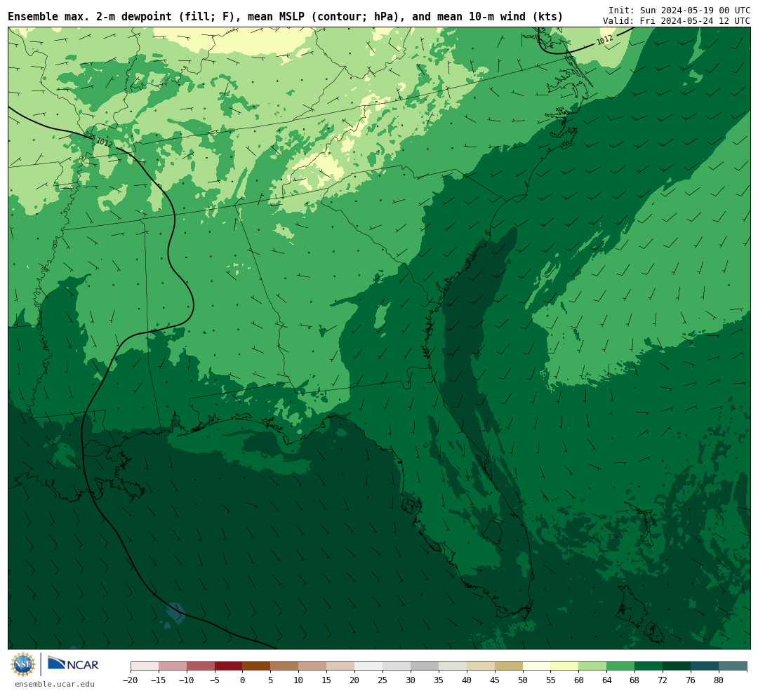Pick the light green swatch between 60 and 64
The height and width of the screenshot is (693, 758).
pos(592,666)
